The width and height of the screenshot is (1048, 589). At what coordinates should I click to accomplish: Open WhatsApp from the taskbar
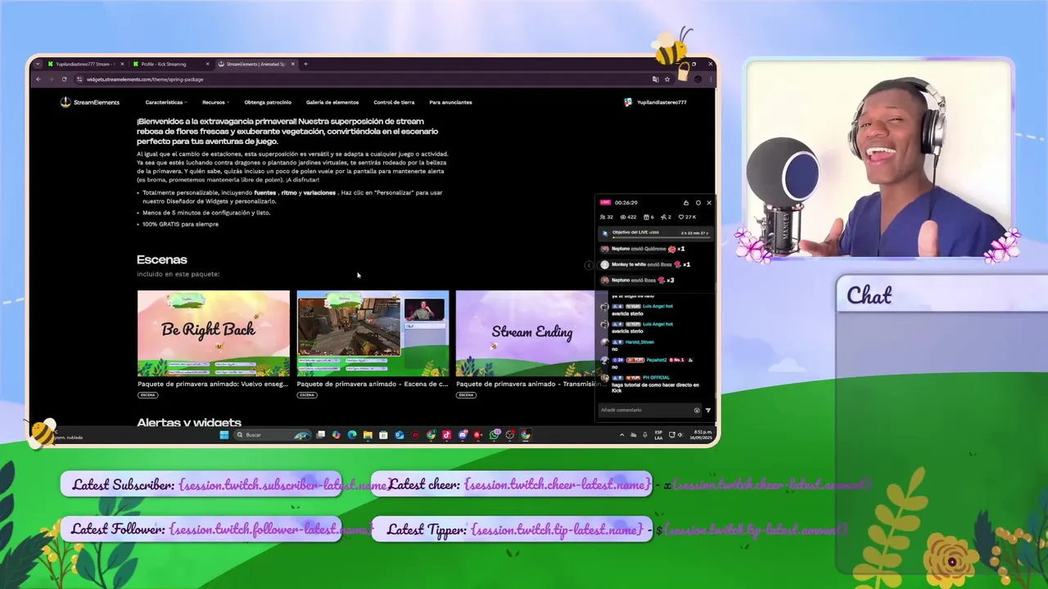pos(495,435)
